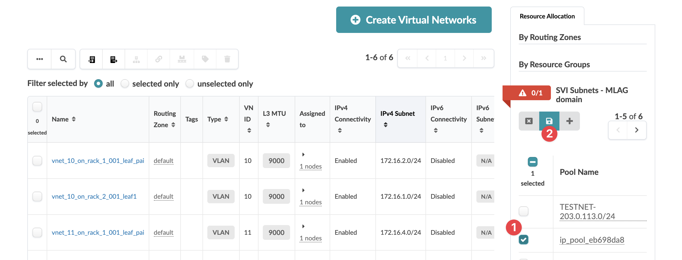Click the trash delete icon in toolbar
The width and height of the screenshot is (682, 260).
point(227,59)
